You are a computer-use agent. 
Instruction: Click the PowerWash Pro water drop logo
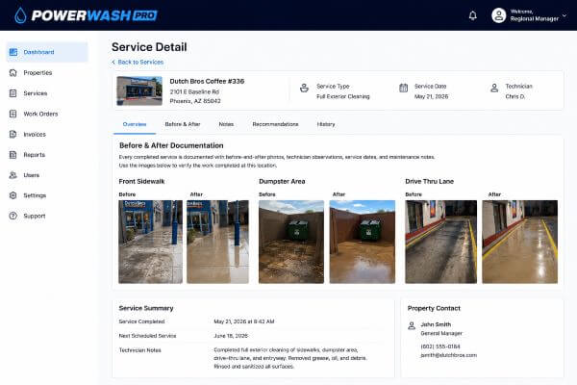(20, 15)
